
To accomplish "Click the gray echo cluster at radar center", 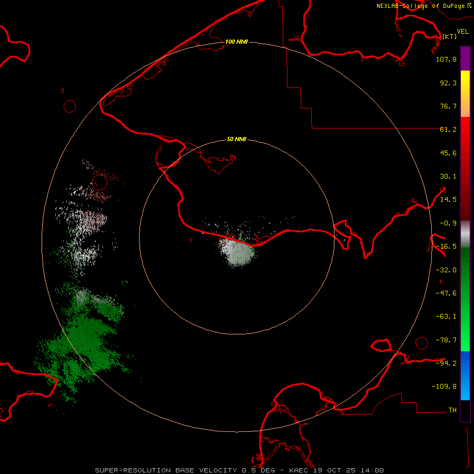I will coord(238,252).
